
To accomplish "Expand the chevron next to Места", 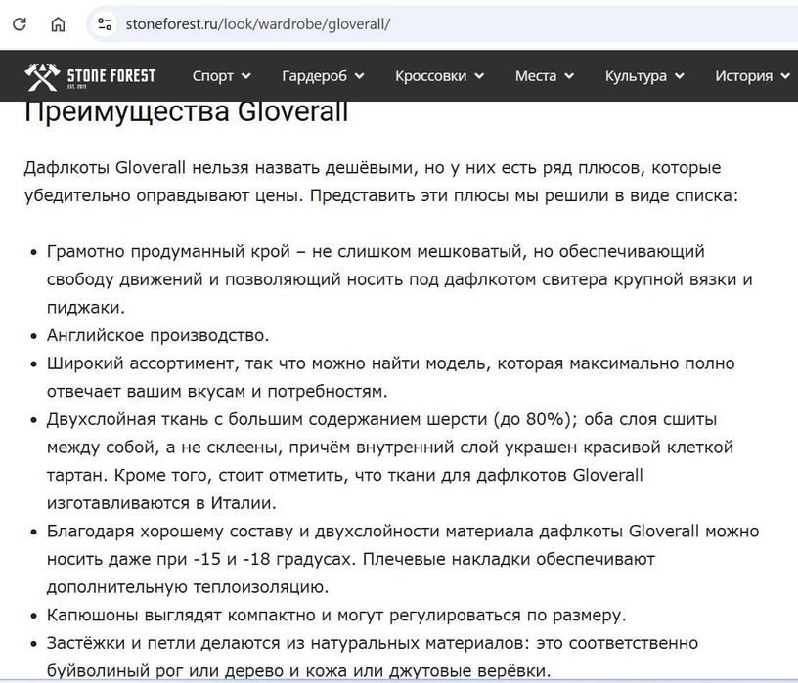I will pos(569,76).
